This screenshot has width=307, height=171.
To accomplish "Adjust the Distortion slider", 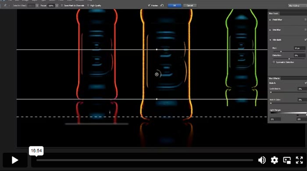I will pos(289,59).
